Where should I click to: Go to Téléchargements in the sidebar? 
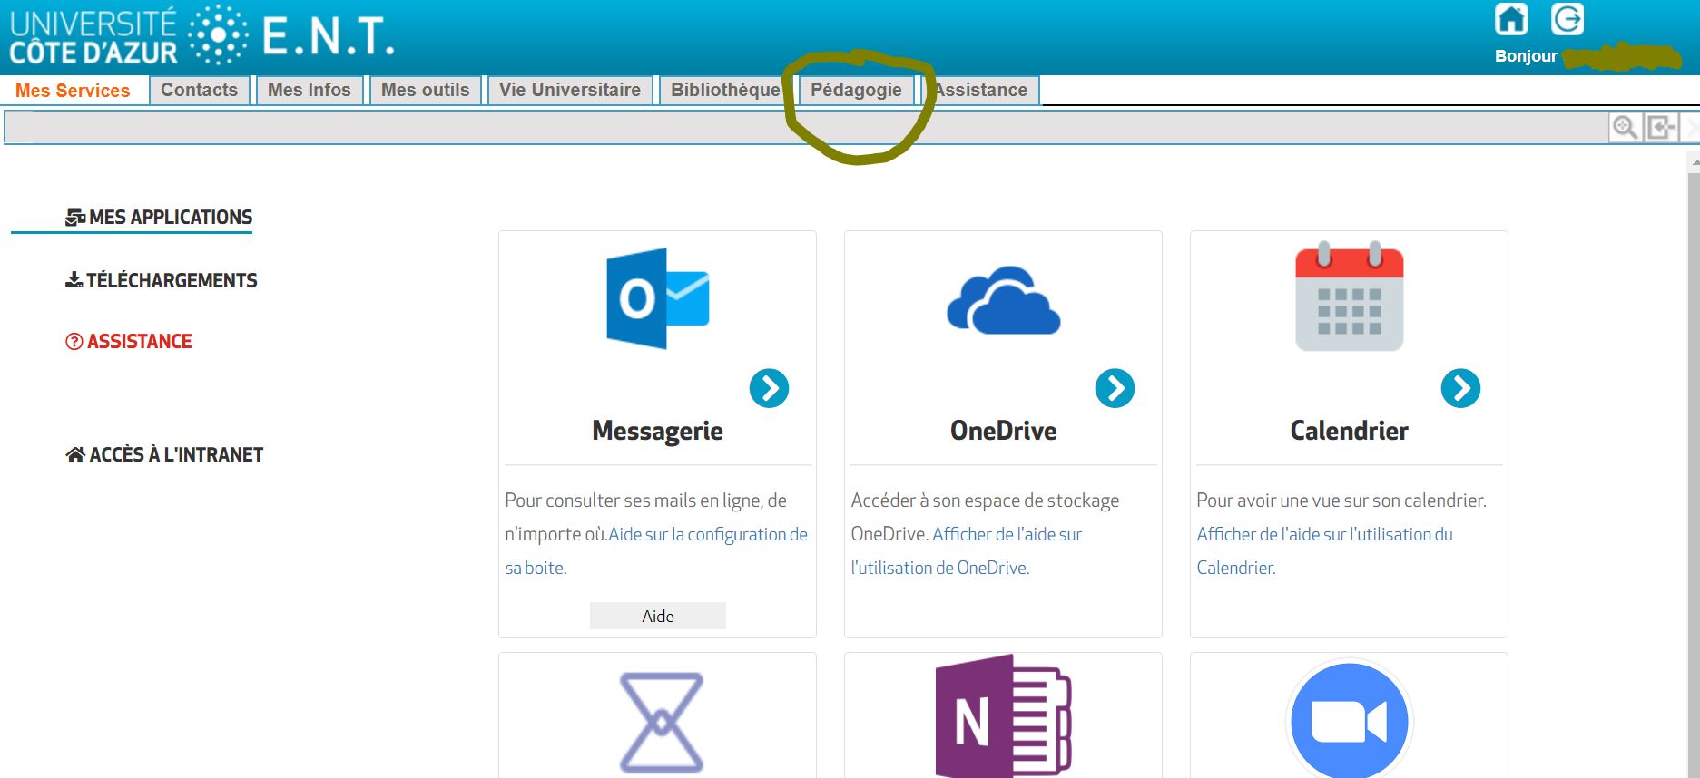pos(162,281)
